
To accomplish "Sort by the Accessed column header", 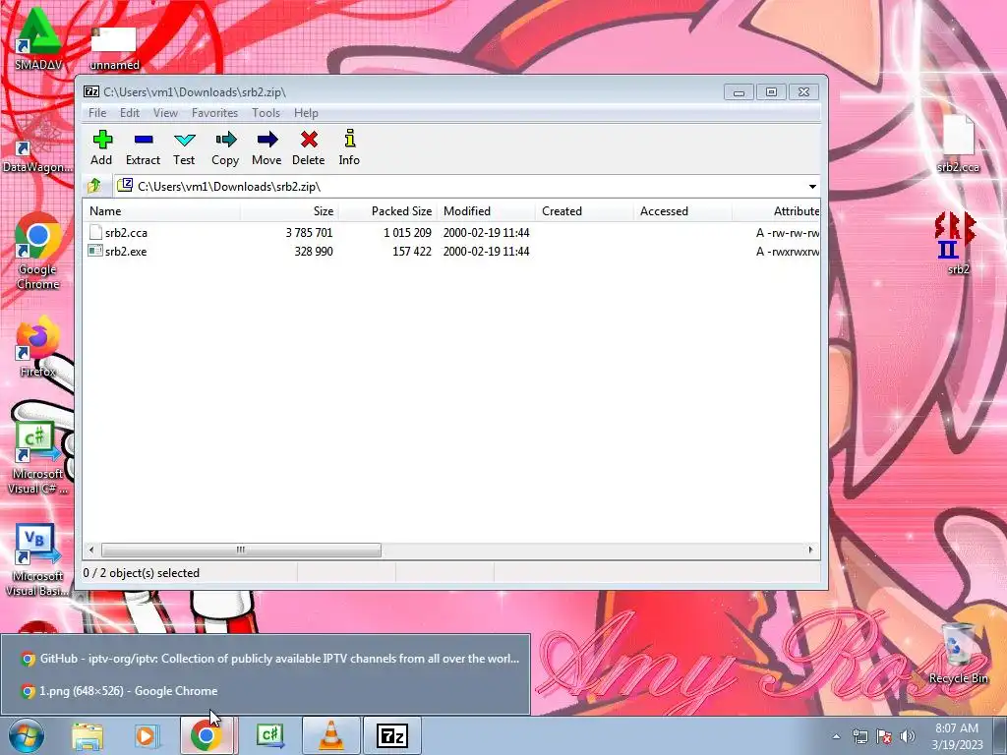I will pyautogui.click(x=682, y=211).
